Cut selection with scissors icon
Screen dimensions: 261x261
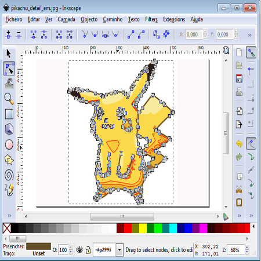tap(239, 189)
